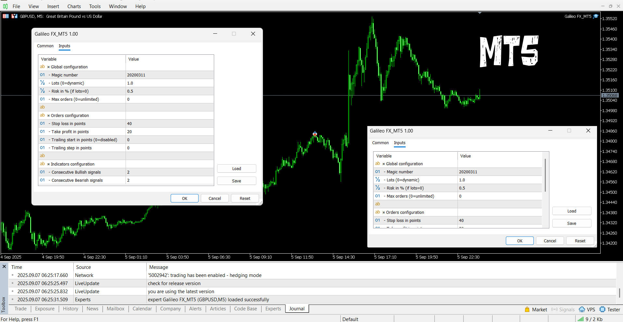Select Magic number value in right dialog
The width and height of the screenshot is (623, 322).
(500, 172)
